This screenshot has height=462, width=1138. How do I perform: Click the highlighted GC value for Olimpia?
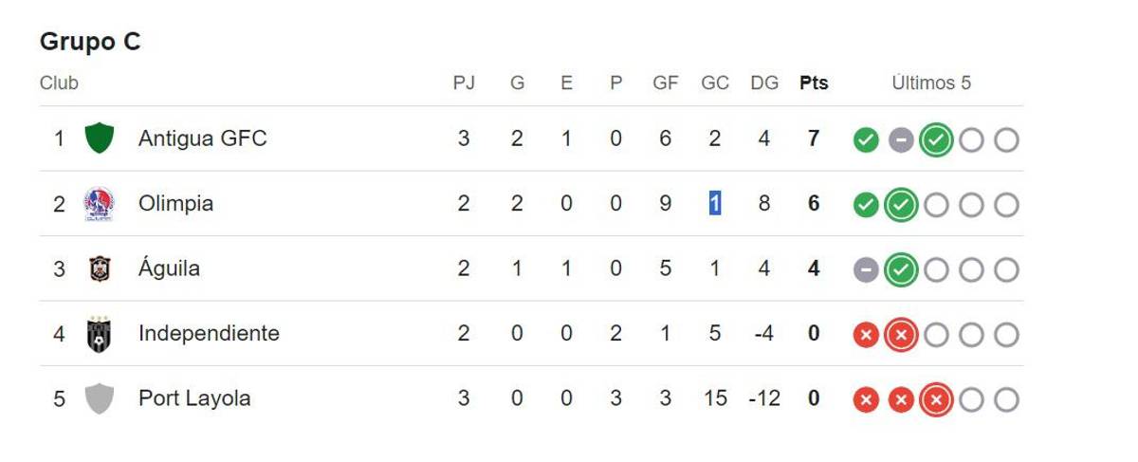(715, 203)
